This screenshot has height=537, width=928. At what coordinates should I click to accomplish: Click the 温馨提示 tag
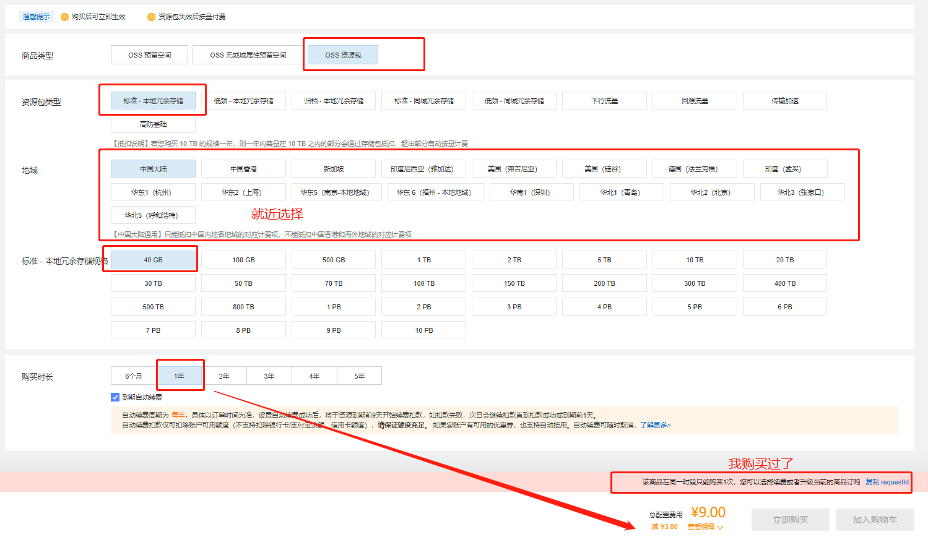click(x=37, y=17)
